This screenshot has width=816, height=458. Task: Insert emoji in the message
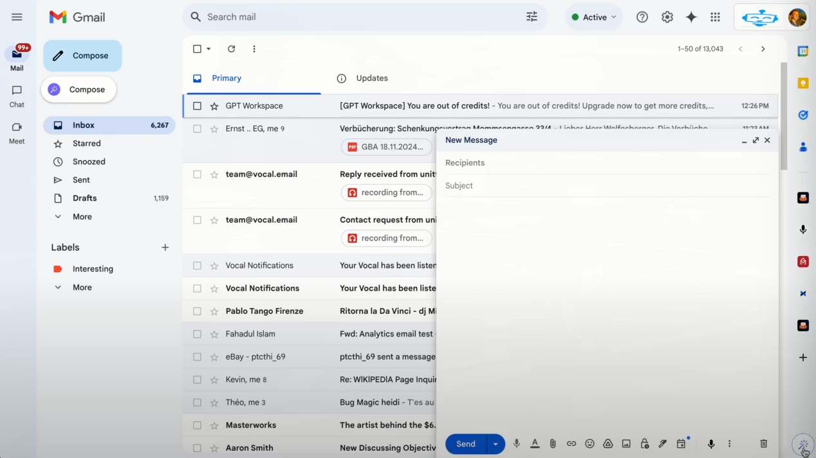[589, 444]
